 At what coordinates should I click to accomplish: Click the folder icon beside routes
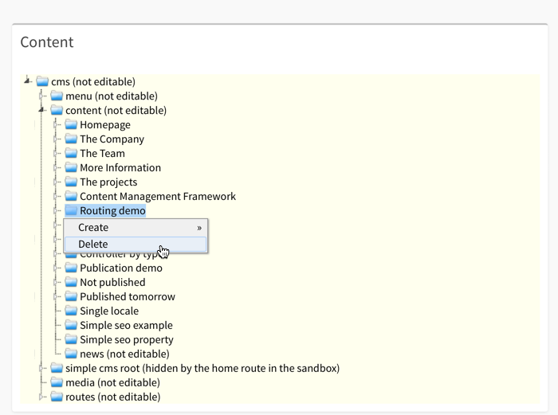point(57,397)
